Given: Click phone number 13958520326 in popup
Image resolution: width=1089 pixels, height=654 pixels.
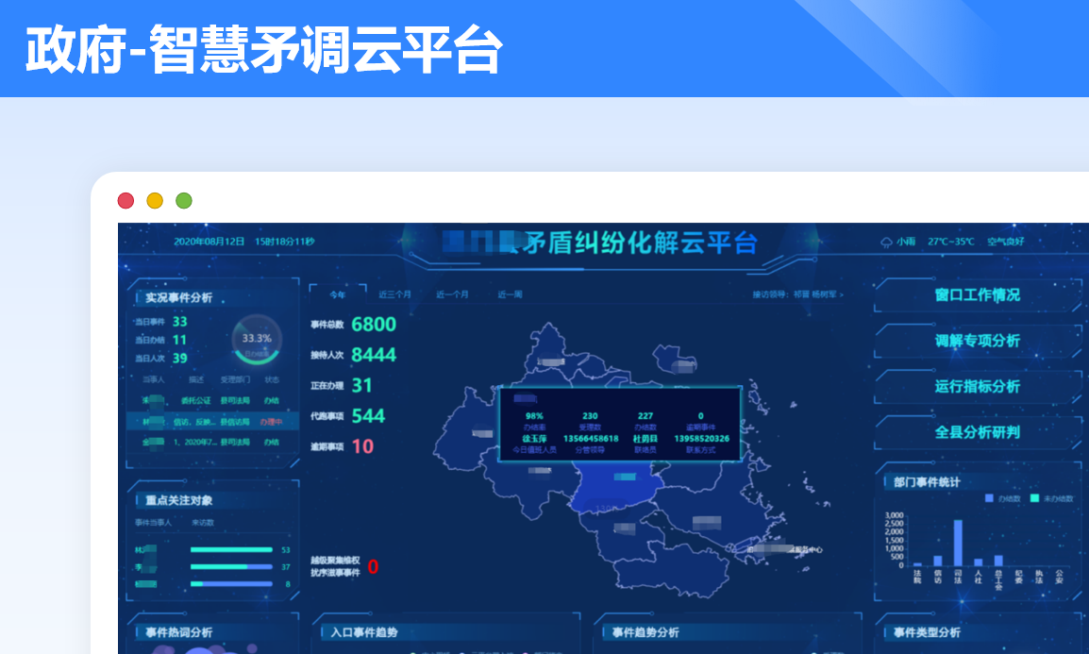Looking at the screenshot, I should pyautogui.click(x=701, y=439).
